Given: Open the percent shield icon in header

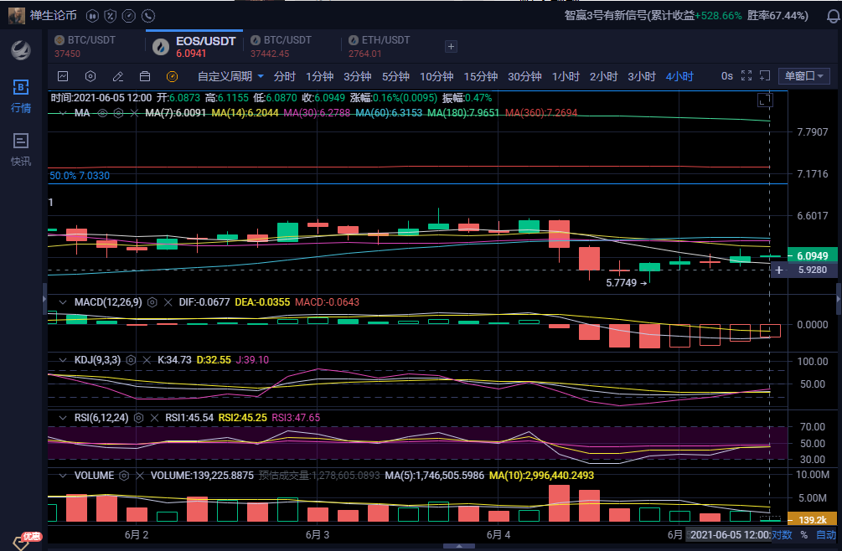Looking at the screenshot, I should 110,16.
